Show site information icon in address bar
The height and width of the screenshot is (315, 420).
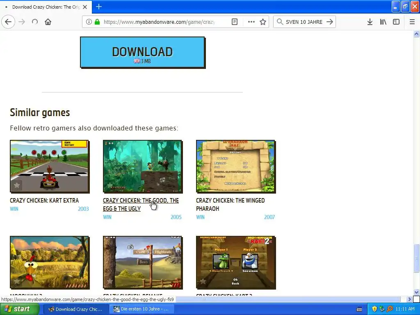pyautogui.click(x=89, y=22)
